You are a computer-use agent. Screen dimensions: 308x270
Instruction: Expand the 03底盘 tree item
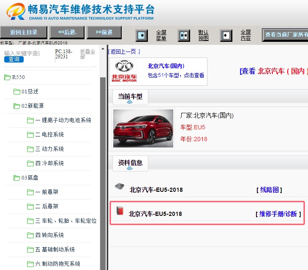click(30, 178)
